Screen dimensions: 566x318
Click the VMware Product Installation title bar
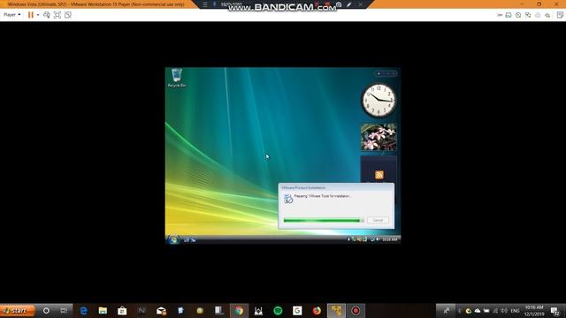[x=336, y=187]
